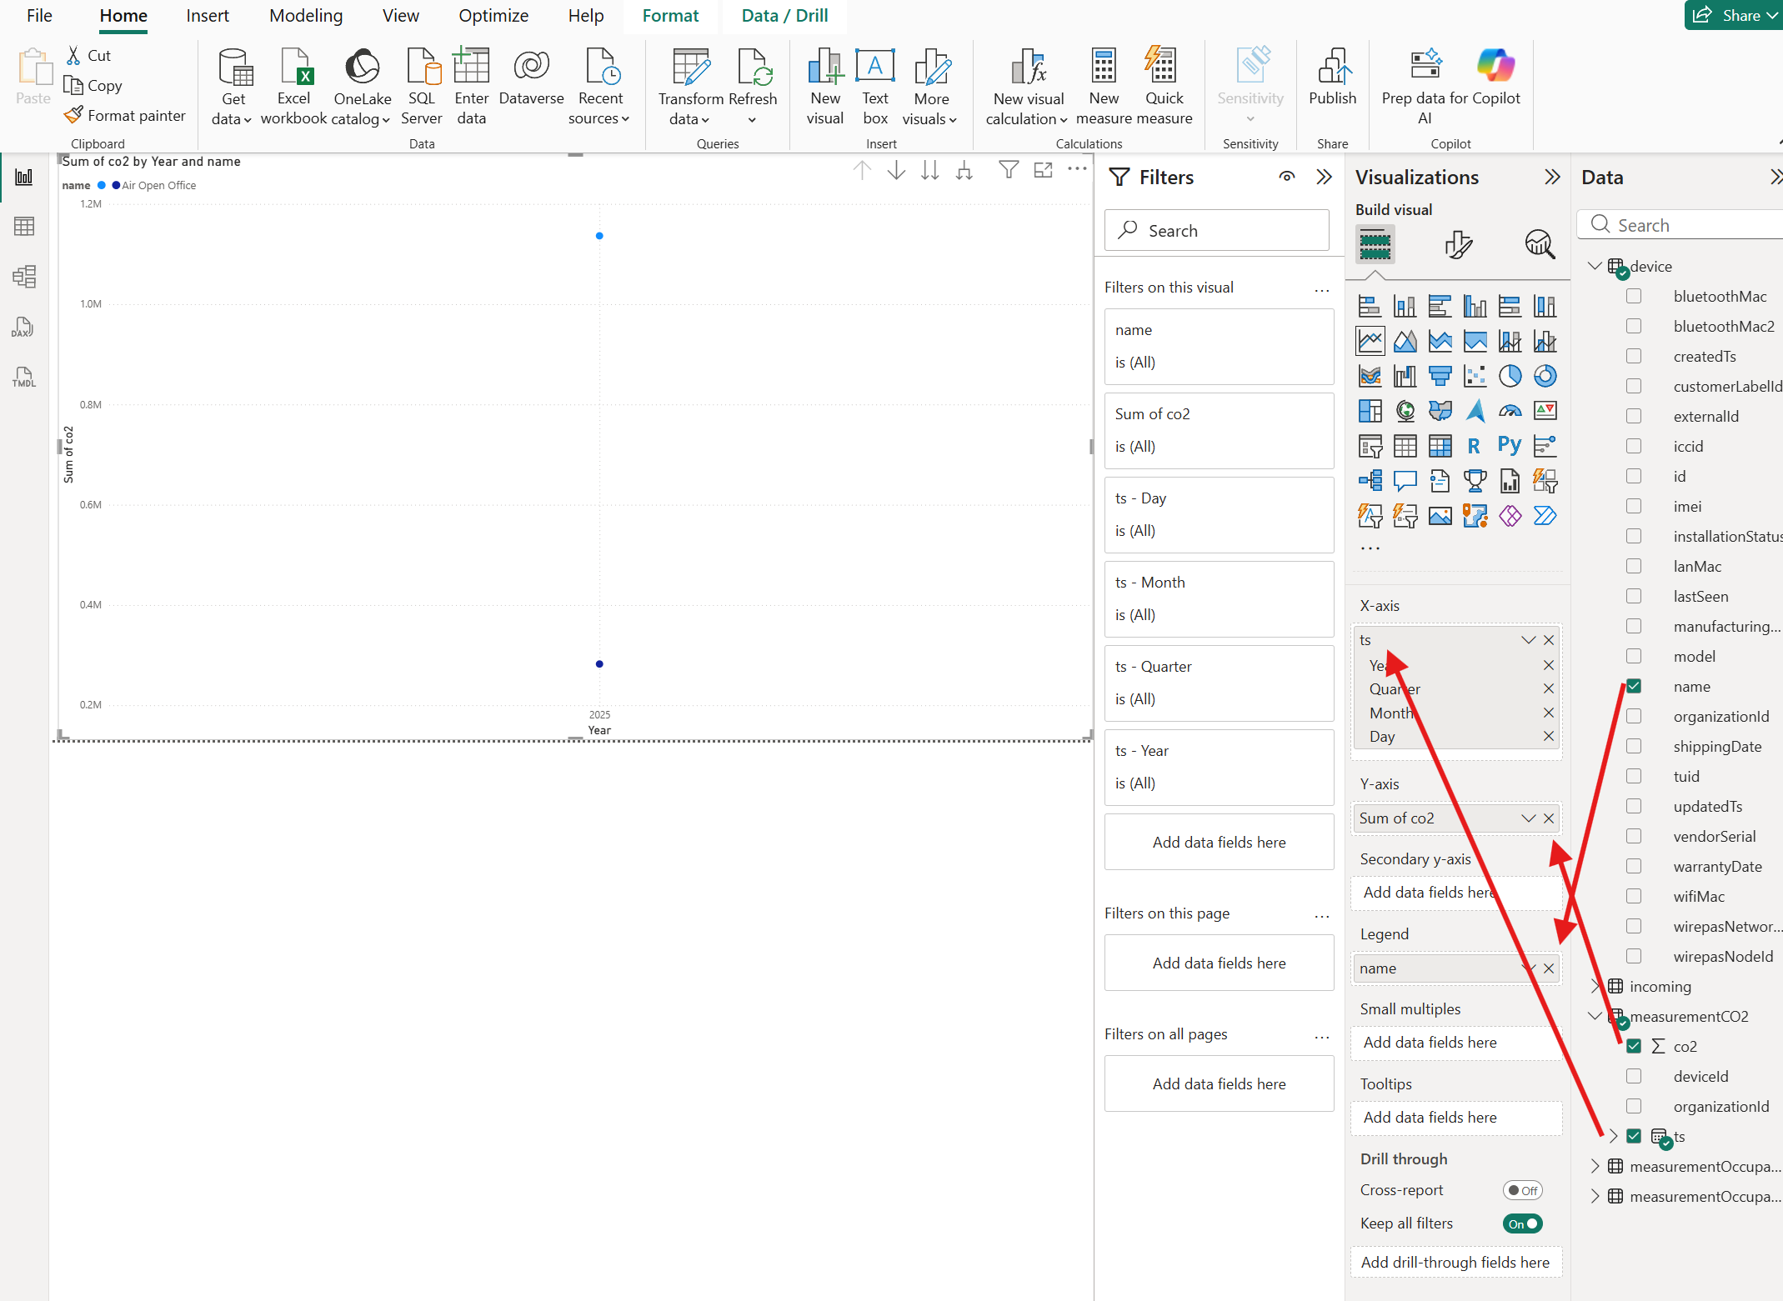Open the Sum of co2 field dropdown

(1528, 818)
